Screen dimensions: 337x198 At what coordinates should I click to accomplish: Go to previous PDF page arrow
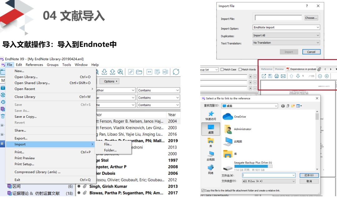[x=291, y=76]
